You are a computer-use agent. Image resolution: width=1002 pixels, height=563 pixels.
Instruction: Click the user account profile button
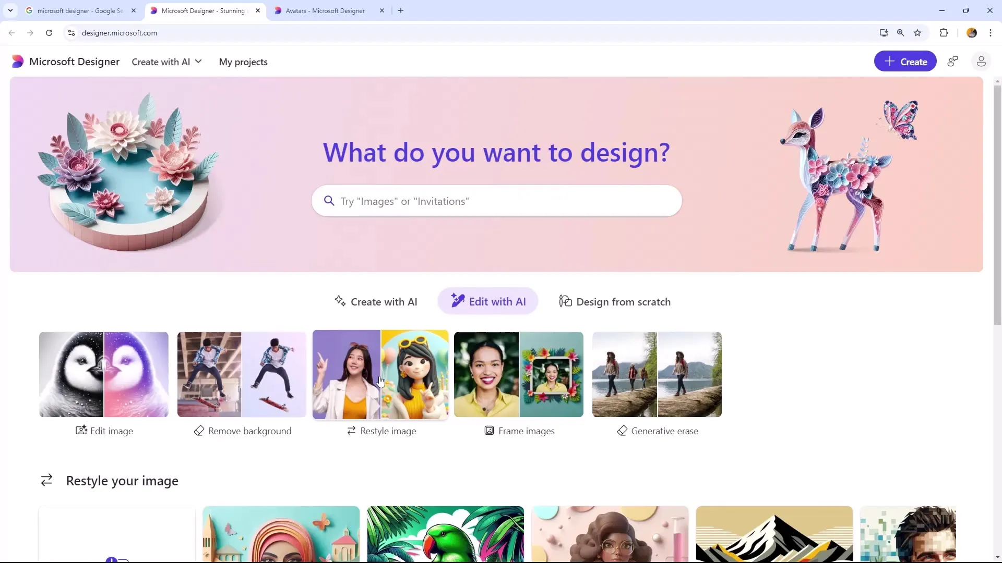[981, 62]
